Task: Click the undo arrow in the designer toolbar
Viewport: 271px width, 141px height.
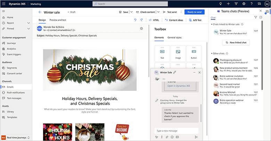Action: click(135, 20)
